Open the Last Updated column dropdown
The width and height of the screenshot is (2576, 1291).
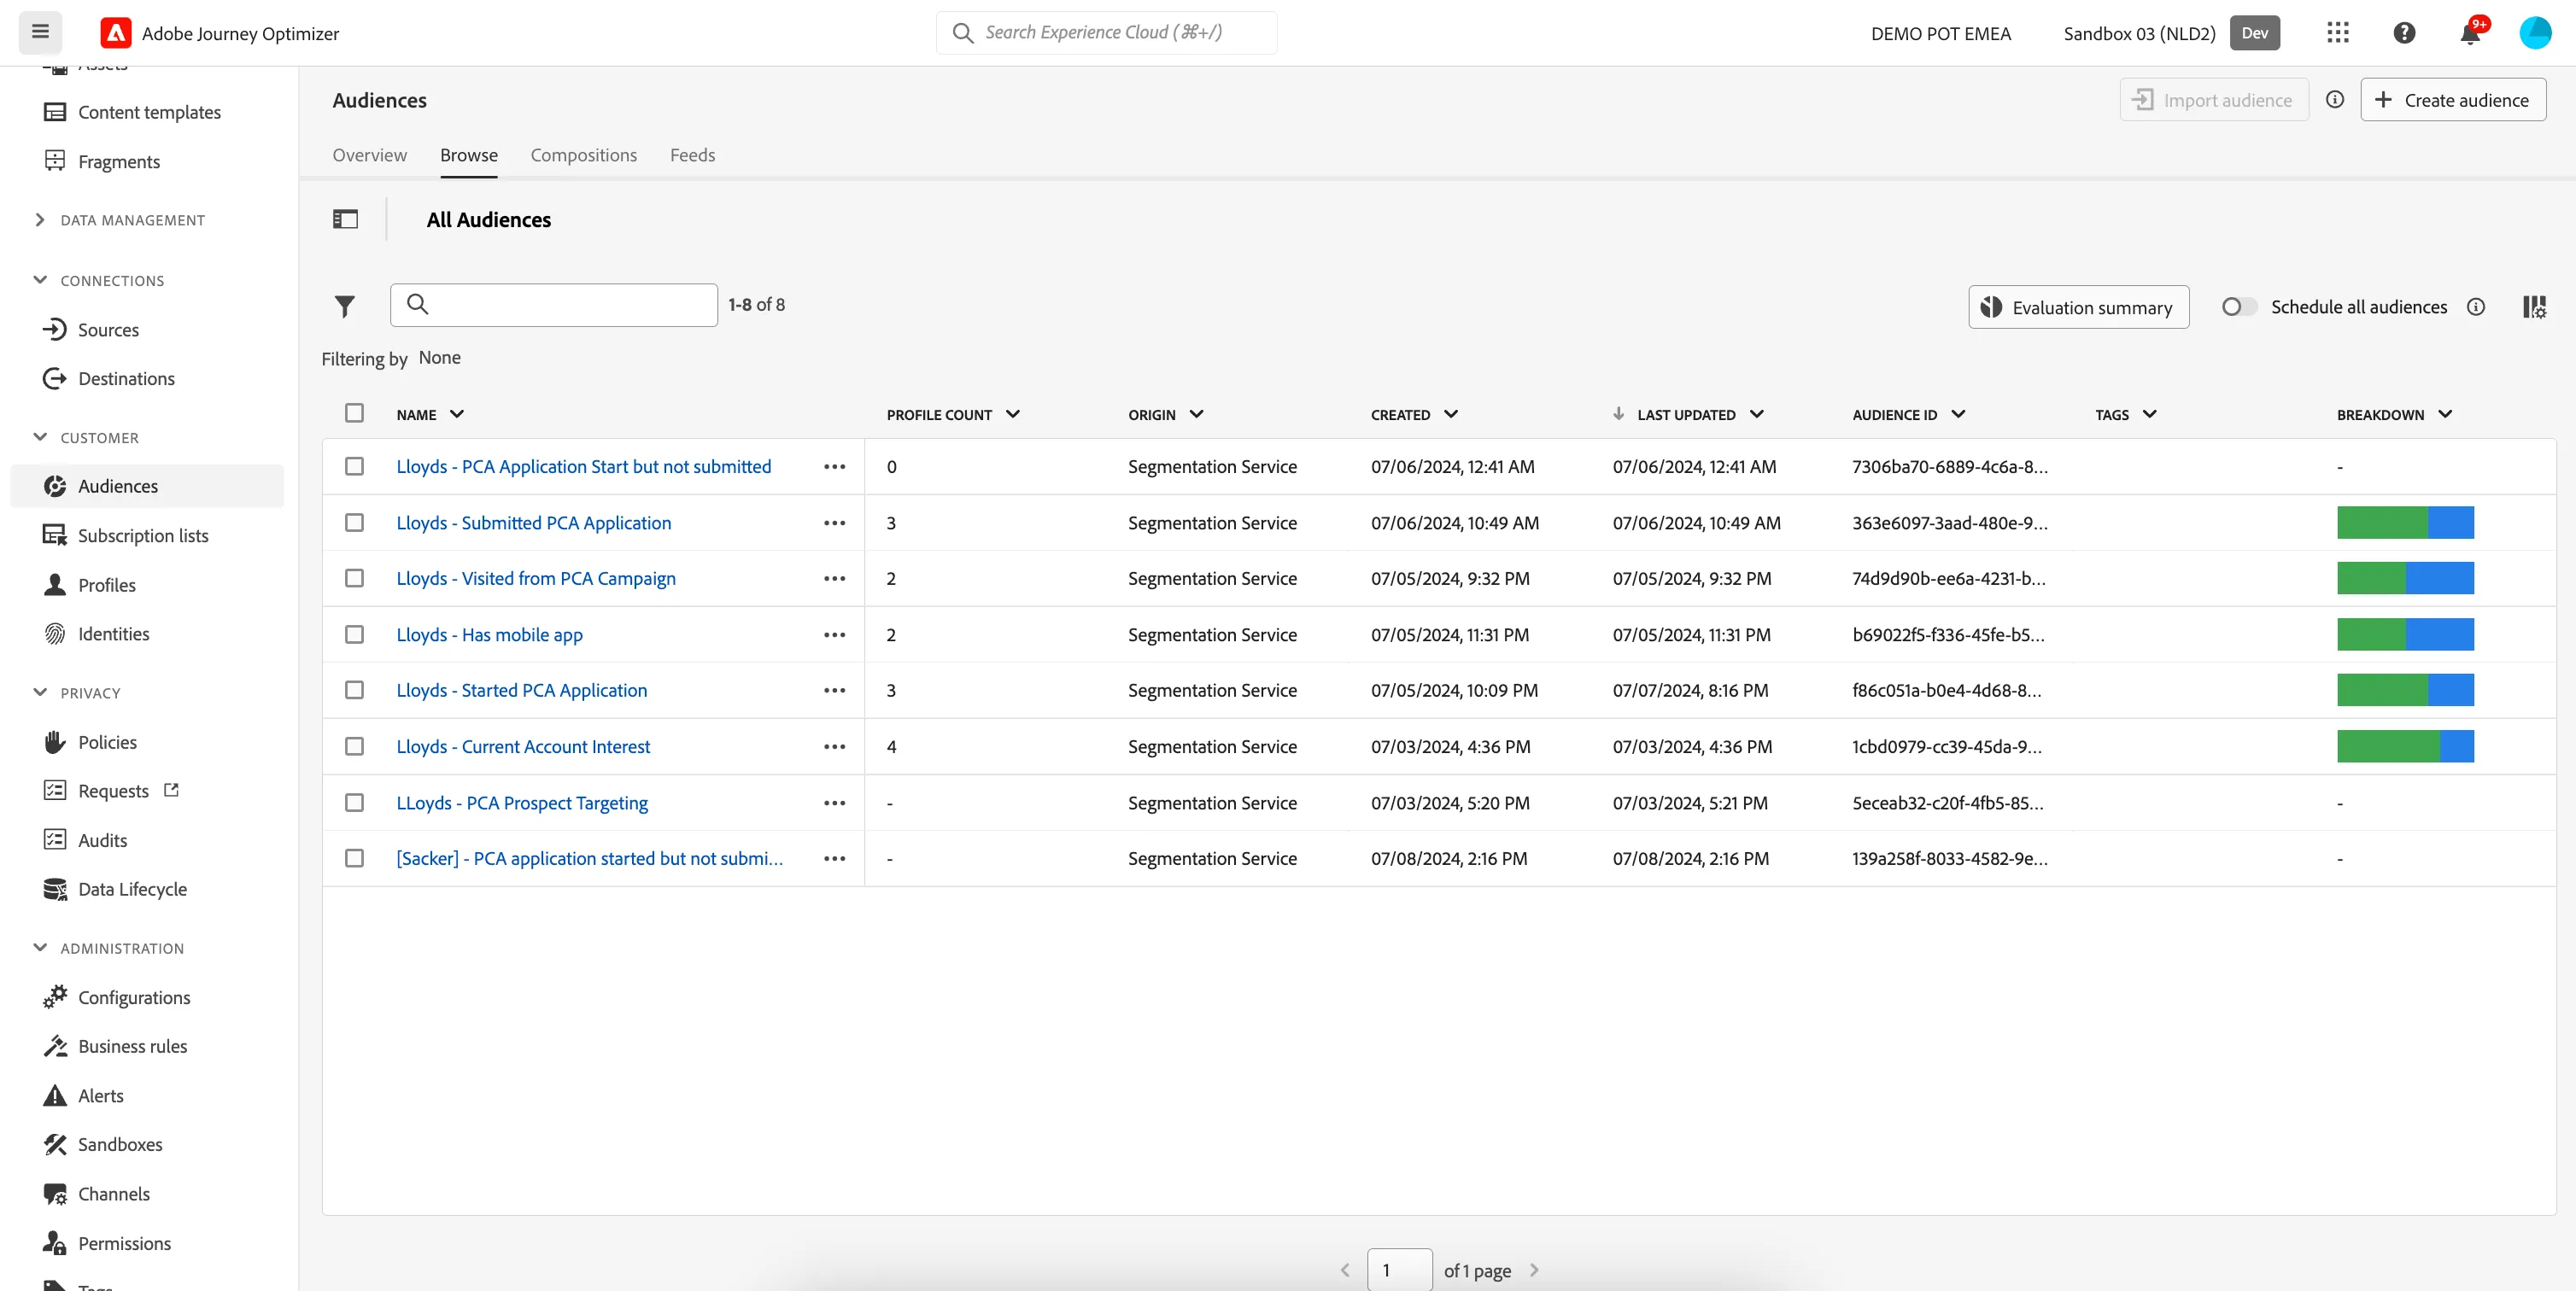1757,414
